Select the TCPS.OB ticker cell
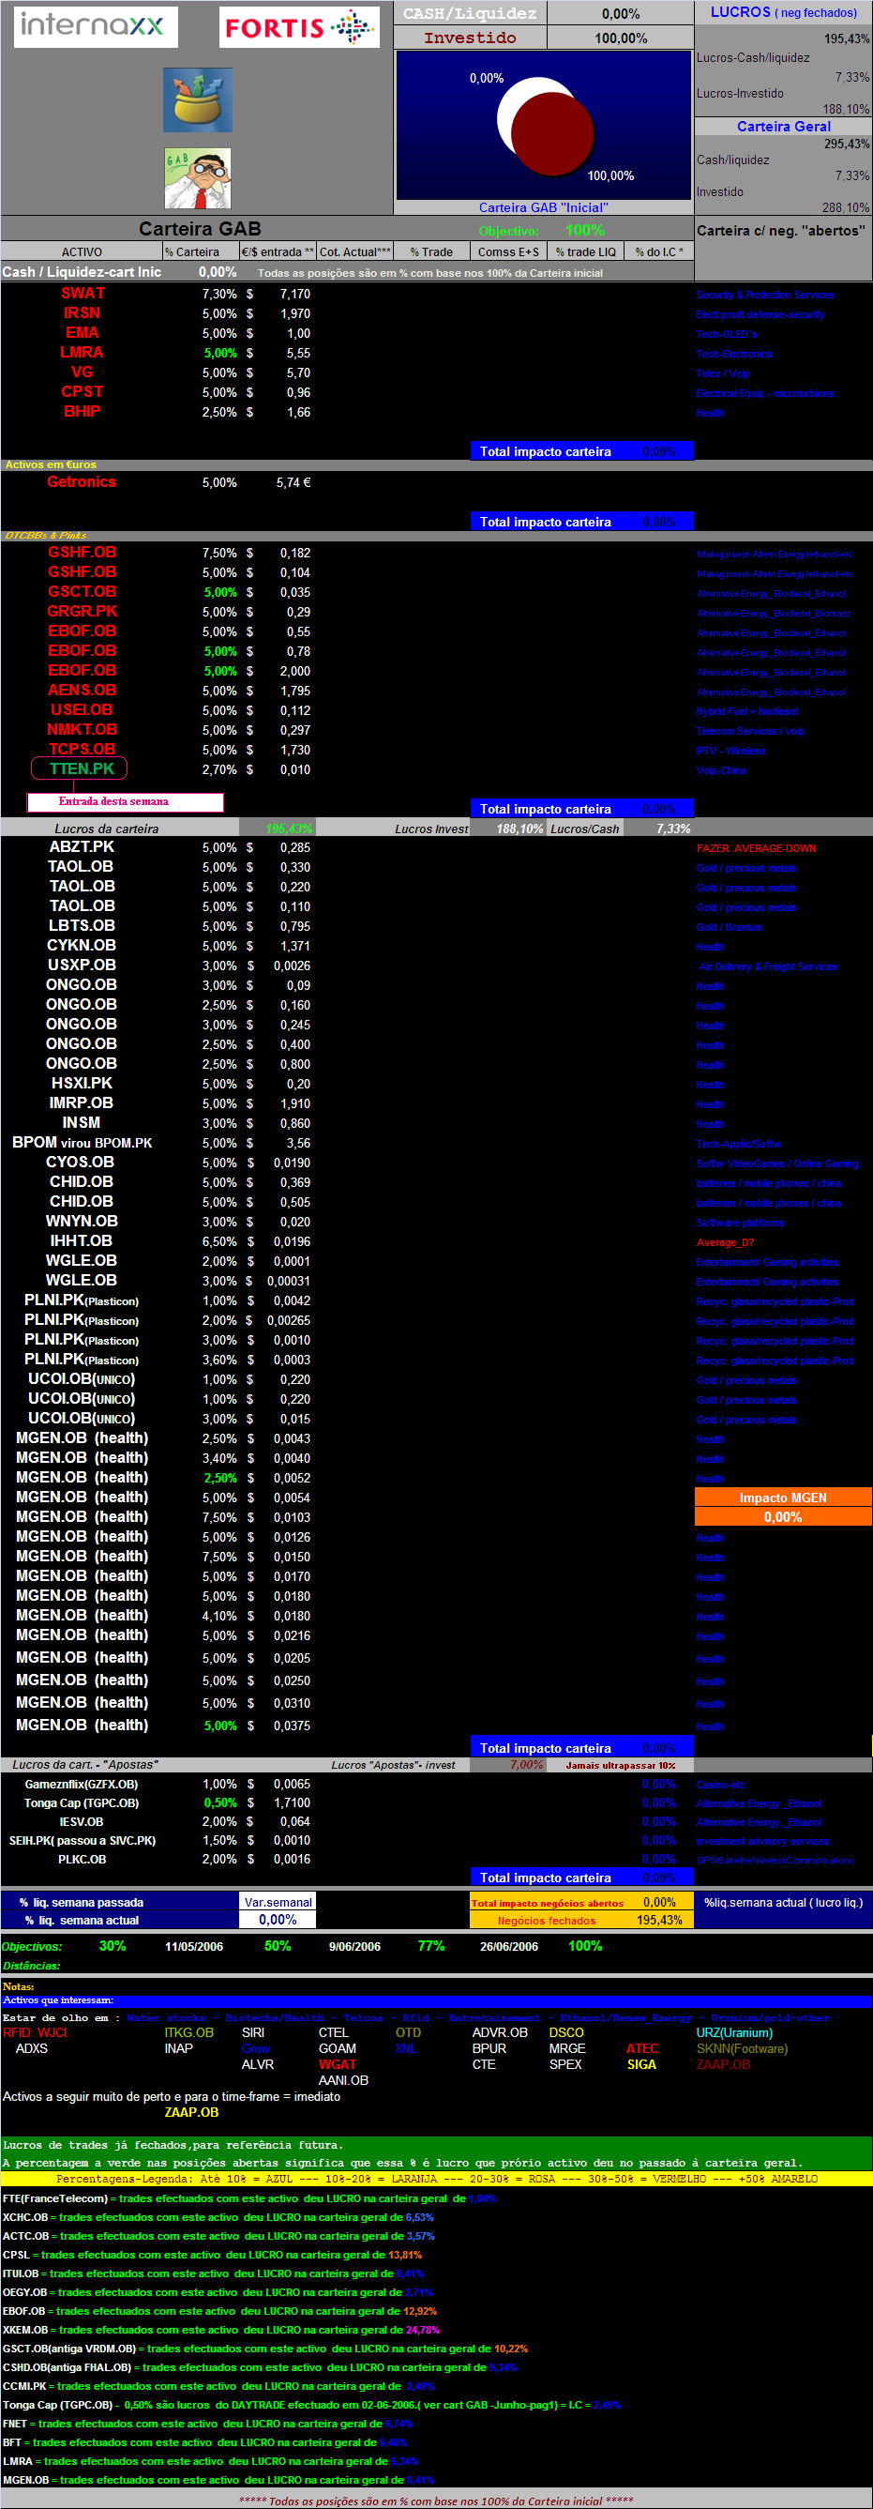This screenshot has width=873, height=2509. (x=82, y=749)
